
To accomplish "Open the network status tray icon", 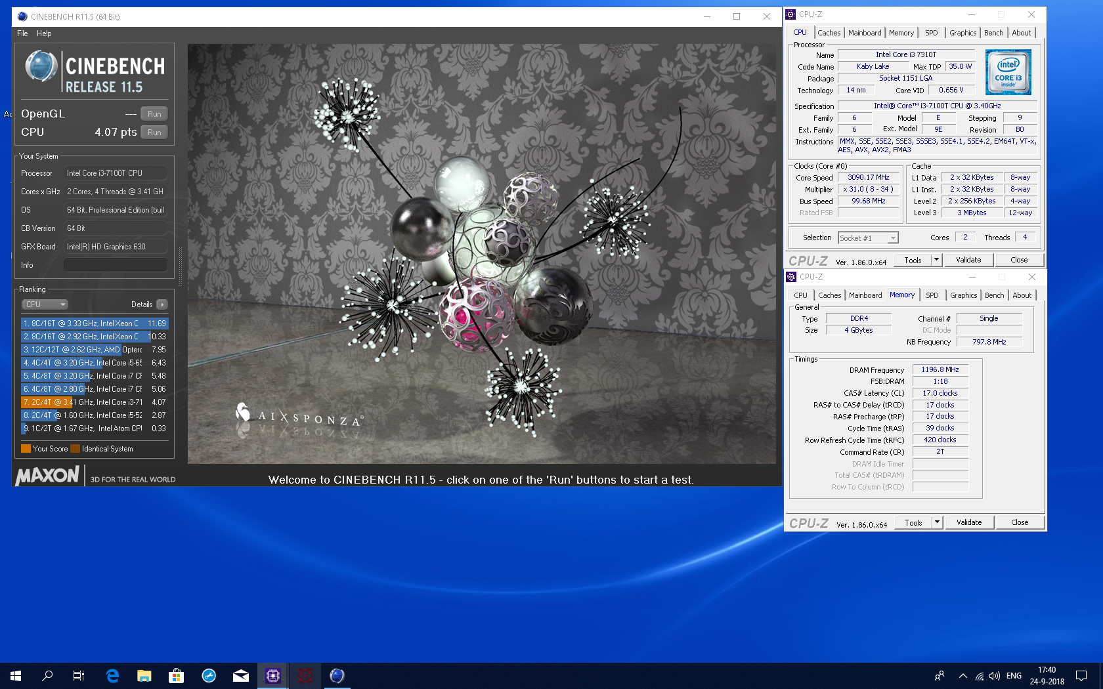I will tap(979, 675).
